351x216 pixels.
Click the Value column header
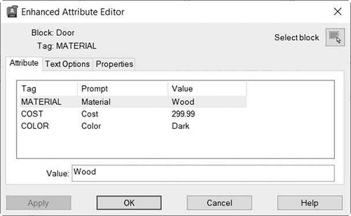click(207, 89)
